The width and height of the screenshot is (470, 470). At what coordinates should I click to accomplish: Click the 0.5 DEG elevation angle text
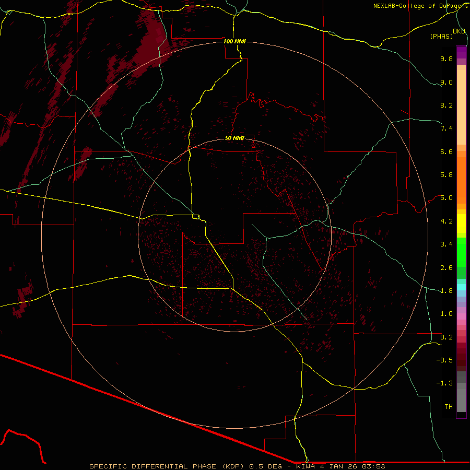(266, 466)
